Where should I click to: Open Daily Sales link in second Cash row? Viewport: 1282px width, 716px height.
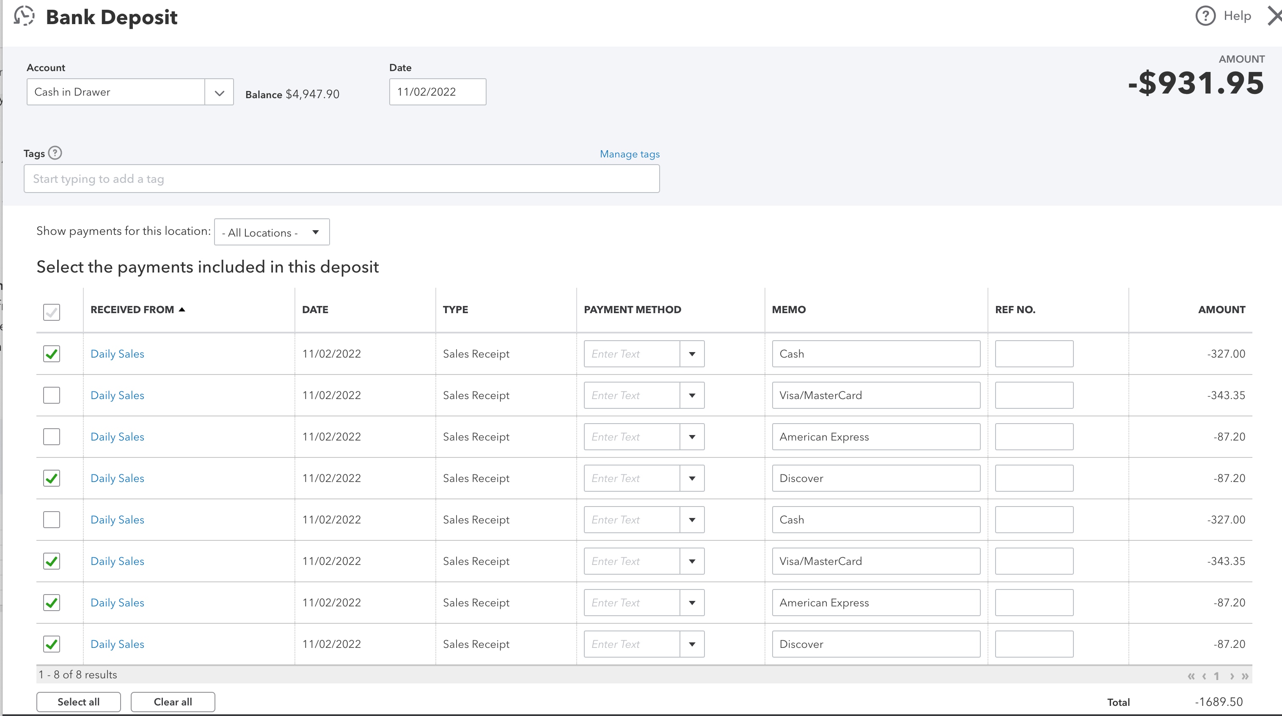[118, 519]
